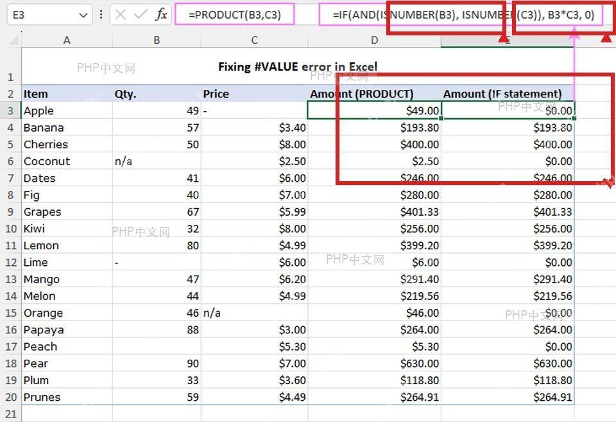Select the 'Grapes' cell
The width and height of the screenshot is (616, 422).
pos(67,211)
